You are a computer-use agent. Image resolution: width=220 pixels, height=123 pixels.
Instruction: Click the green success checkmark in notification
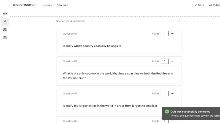pos(167,111)
